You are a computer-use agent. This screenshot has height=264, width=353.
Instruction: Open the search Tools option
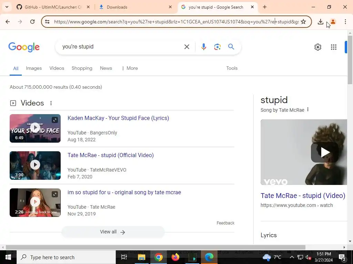point(232,68)
